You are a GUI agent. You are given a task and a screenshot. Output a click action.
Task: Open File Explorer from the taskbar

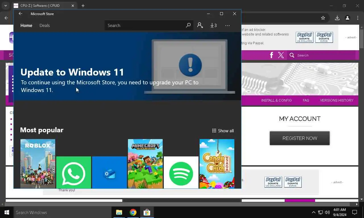(119, 212)
